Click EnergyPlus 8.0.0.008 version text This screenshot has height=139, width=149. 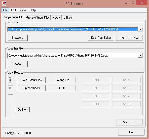click(18, 133)
